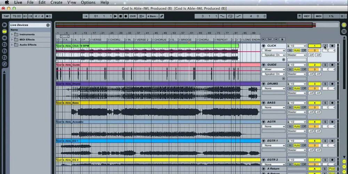Solo the CLICK track
This screenshot has height=174, width=348.
325,46
